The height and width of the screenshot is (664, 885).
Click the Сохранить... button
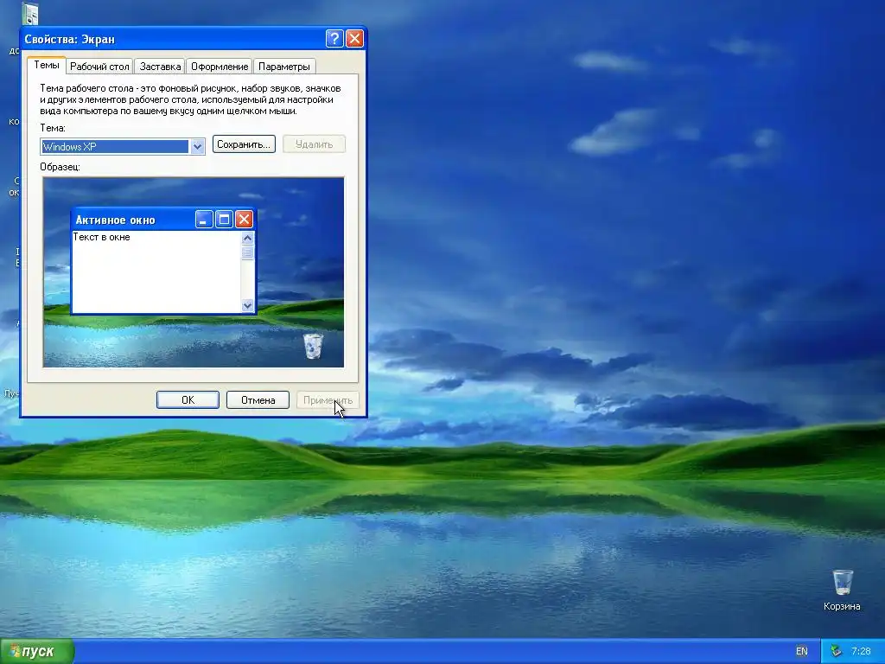pos(244,144)
